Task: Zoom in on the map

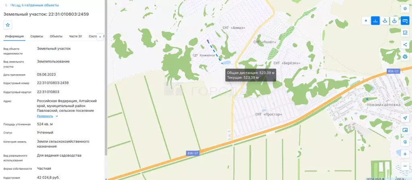Action: click(x=405, y=154)
